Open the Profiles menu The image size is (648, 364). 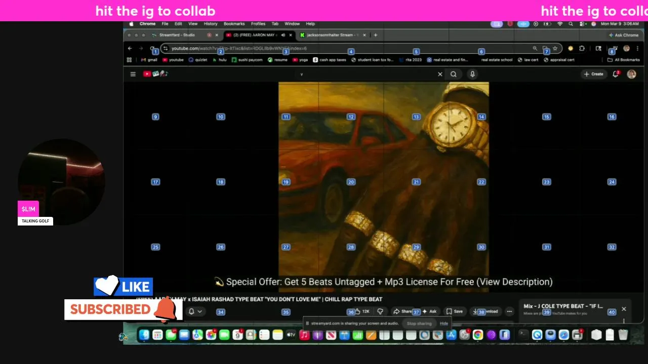pos(258,24)
